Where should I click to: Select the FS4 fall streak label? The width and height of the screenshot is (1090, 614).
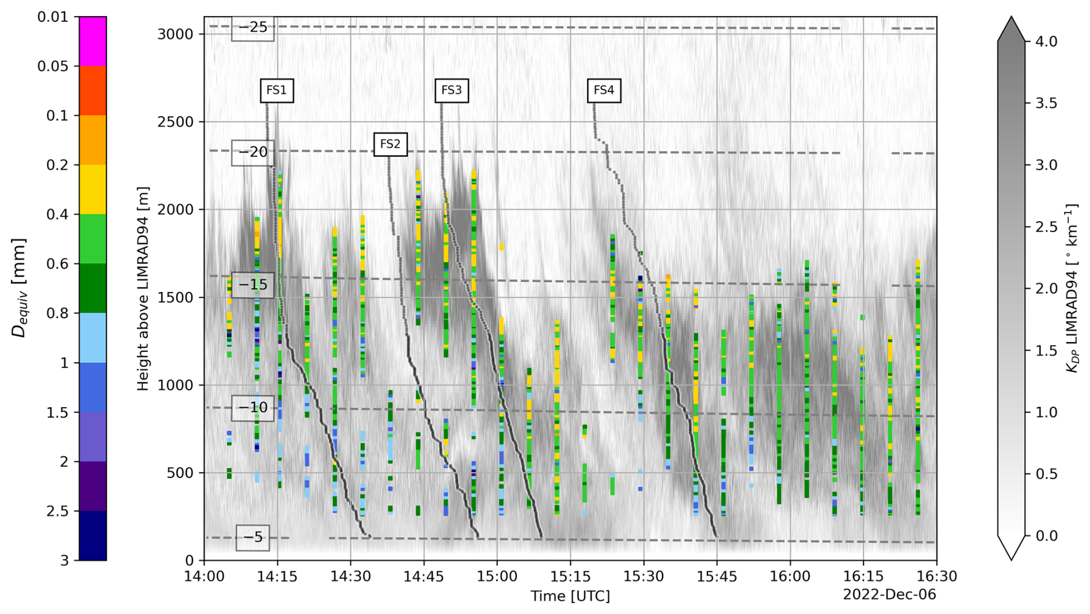point(604,90)
